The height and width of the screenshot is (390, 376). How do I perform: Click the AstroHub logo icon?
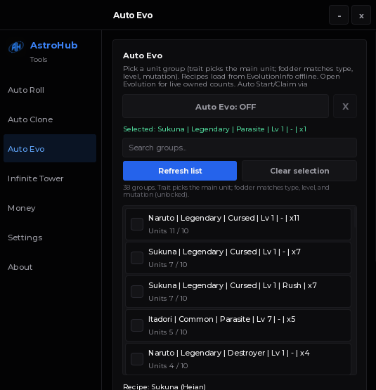click(x=16, y=46)
